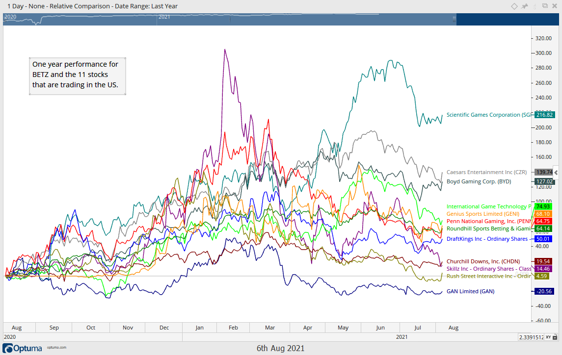Click the Jan month on time axis
This screenshot has width=562, height=355.
200,328
